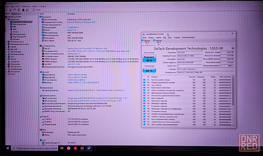Expand the Сервер node in sidebar tree
The height and width of the screenshot is (156, 263).
coord(6,47)
